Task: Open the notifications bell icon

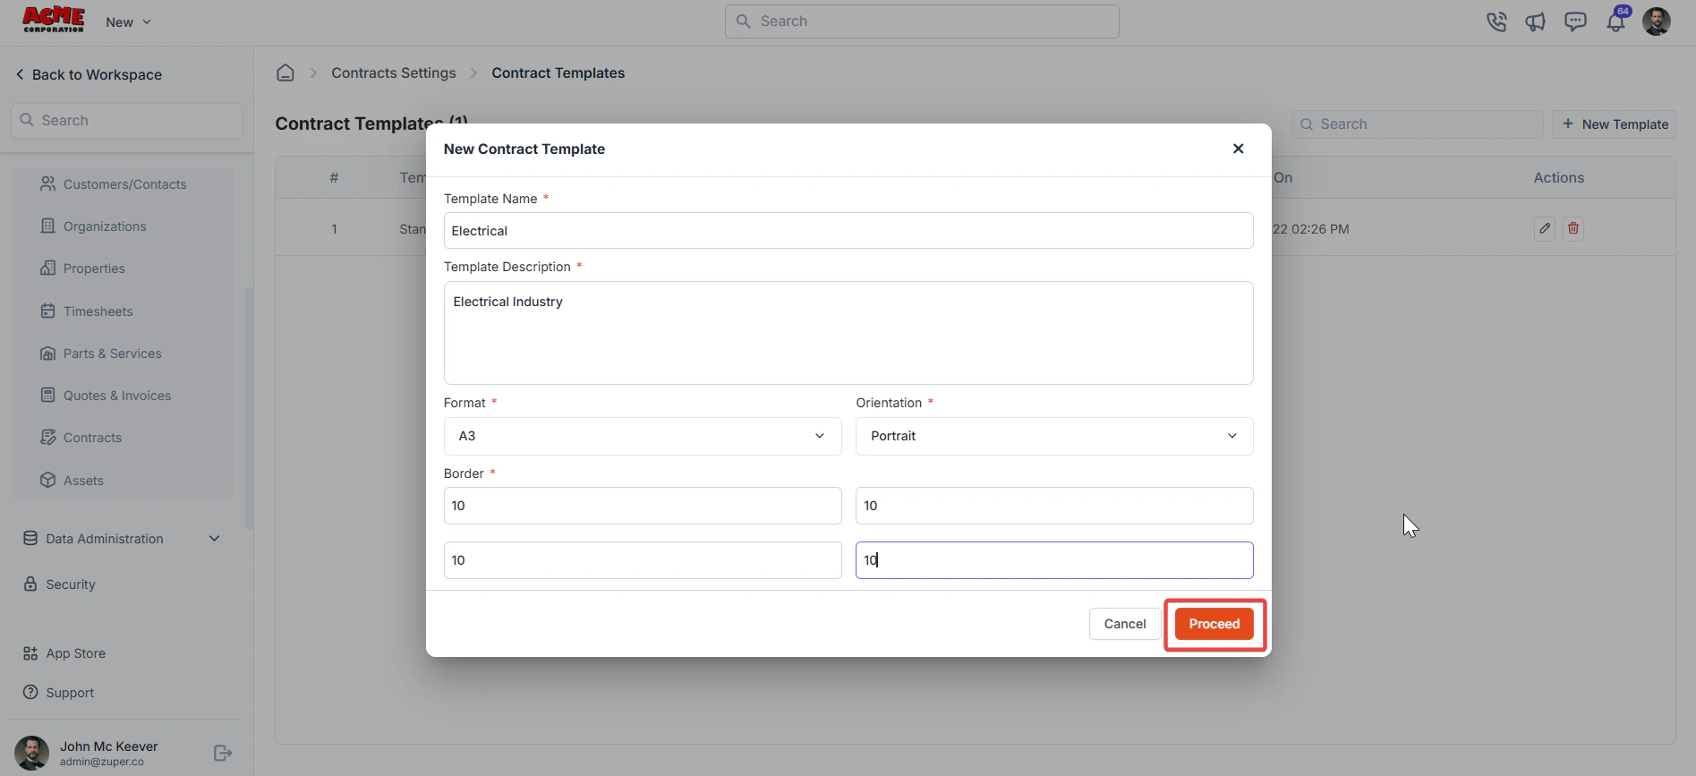Action: 1616,21
